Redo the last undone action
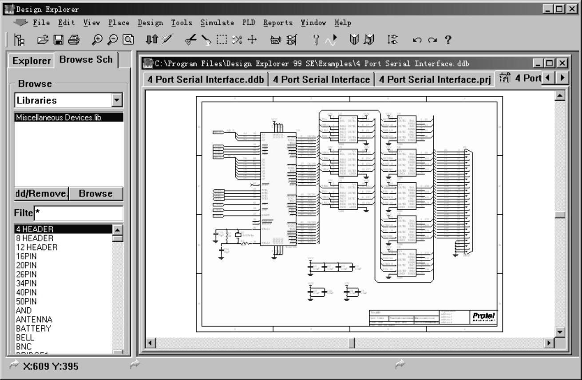 tap(432, 40)
